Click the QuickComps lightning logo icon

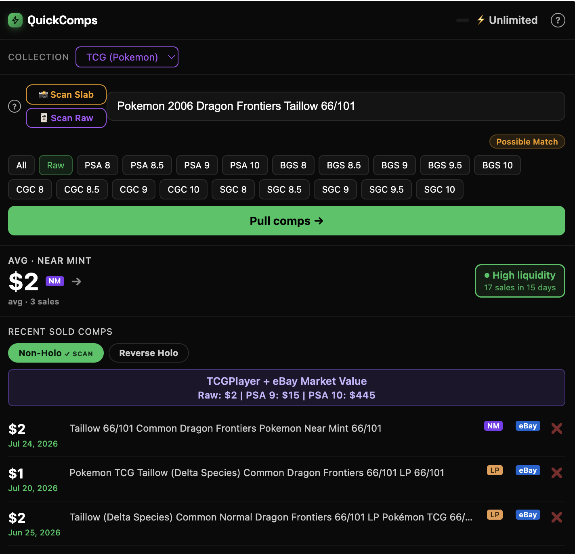(15, 20)
